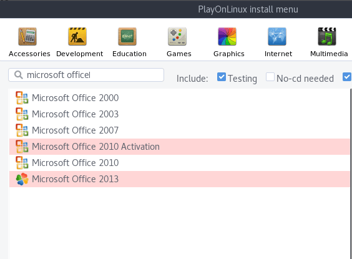Select Microsoft Office 2013 in the list
352x259 pixels.
180,179
